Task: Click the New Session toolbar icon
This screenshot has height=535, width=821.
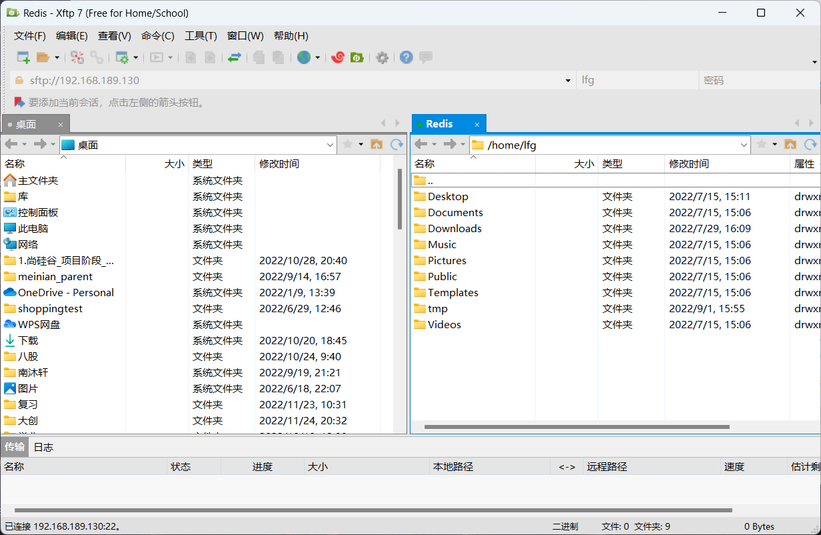Action: pyautogui.click(x=23, y=57)
